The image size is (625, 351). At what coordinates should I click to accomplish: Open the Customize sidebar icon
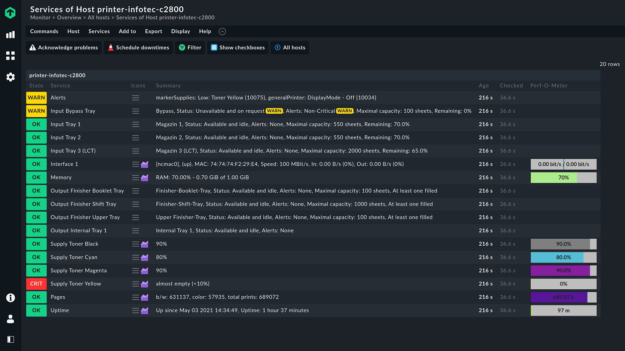(10, 56)
